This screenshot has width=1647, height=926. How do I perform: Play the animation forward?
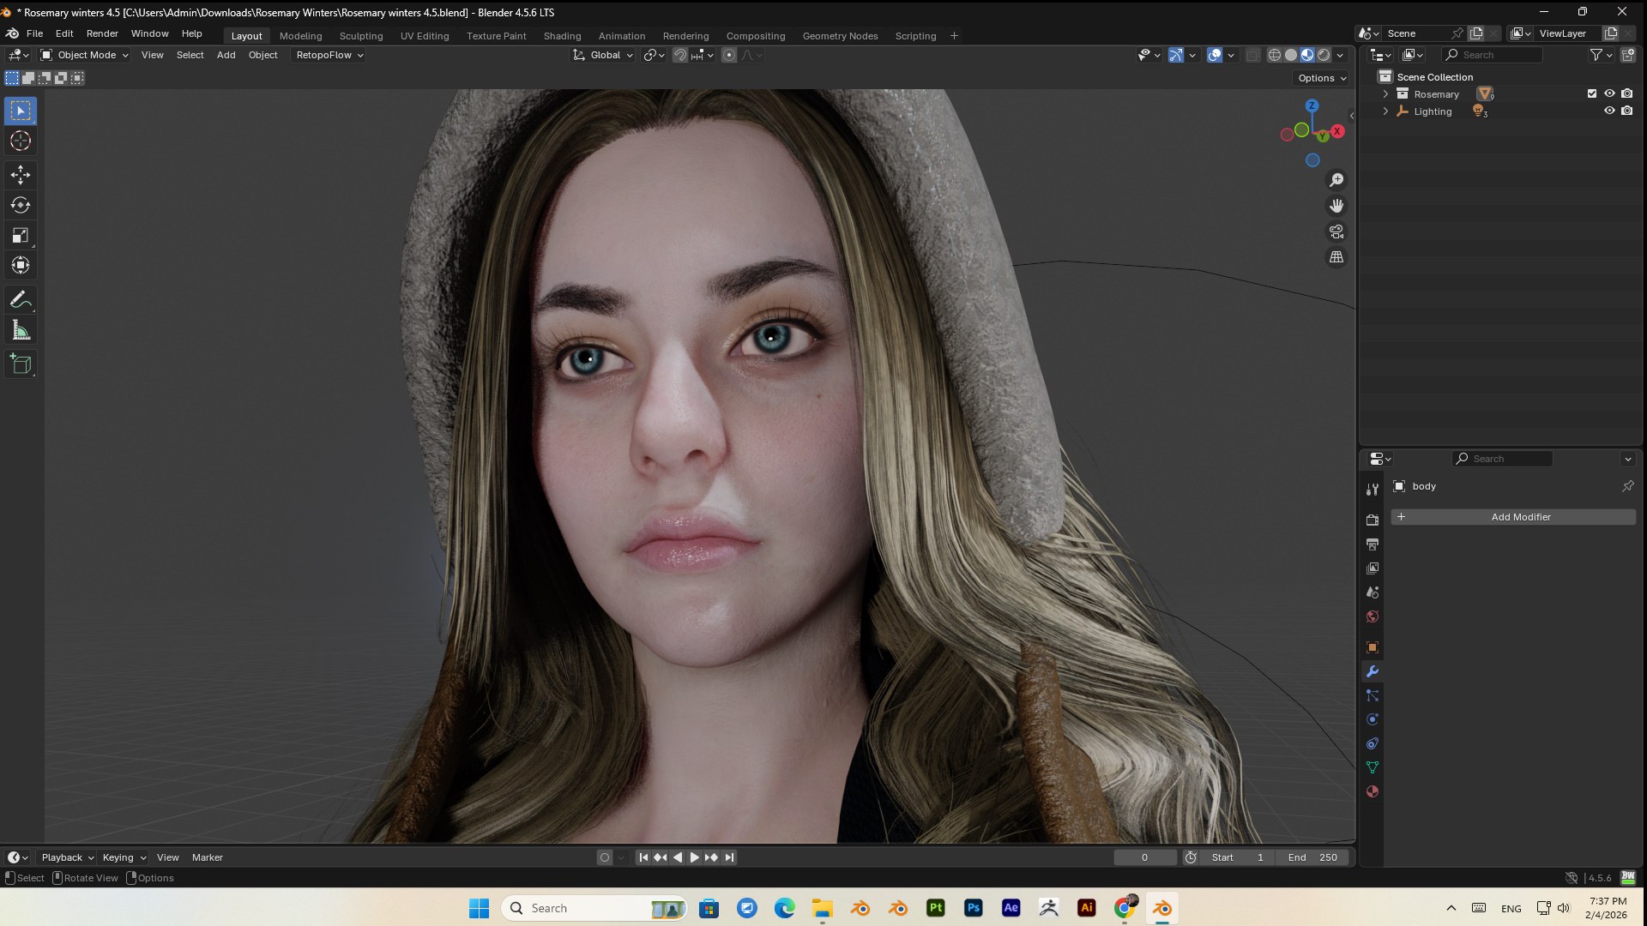[x=694, y=857]
